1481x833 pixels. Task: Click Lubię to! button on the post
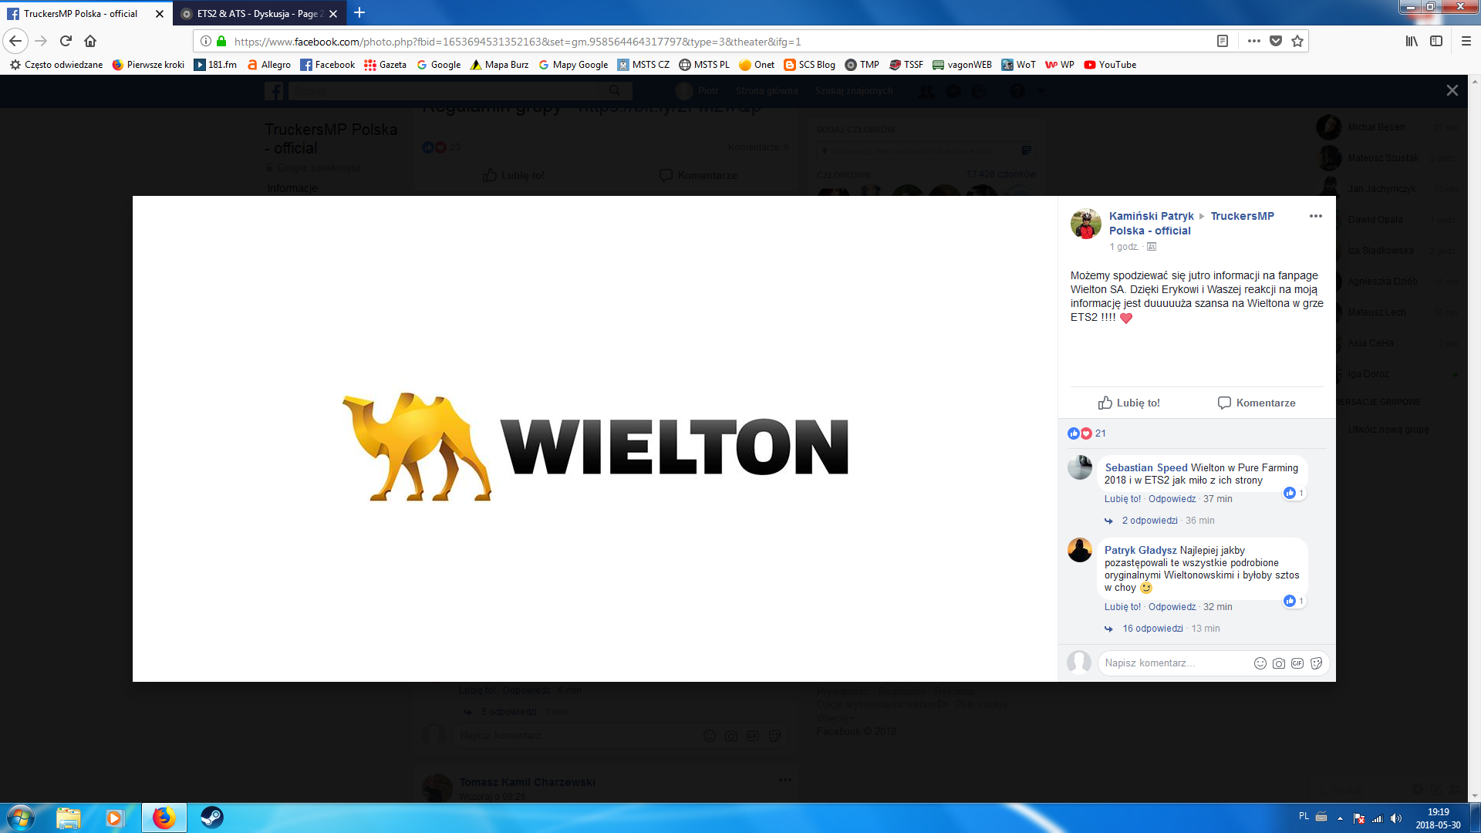(x=1129, y=403)
